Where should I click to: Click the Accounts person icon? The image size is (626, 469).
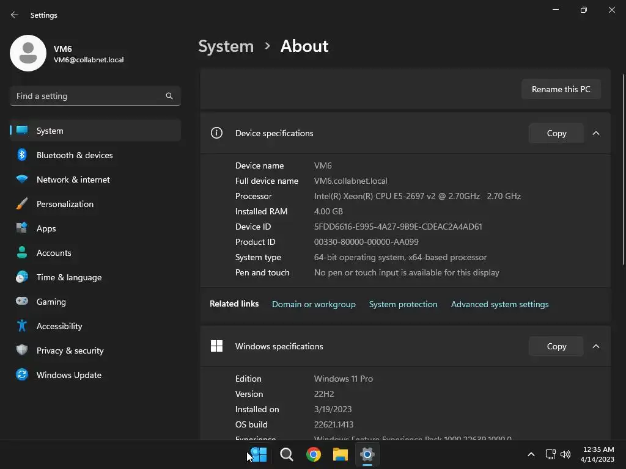coord(22,252)
